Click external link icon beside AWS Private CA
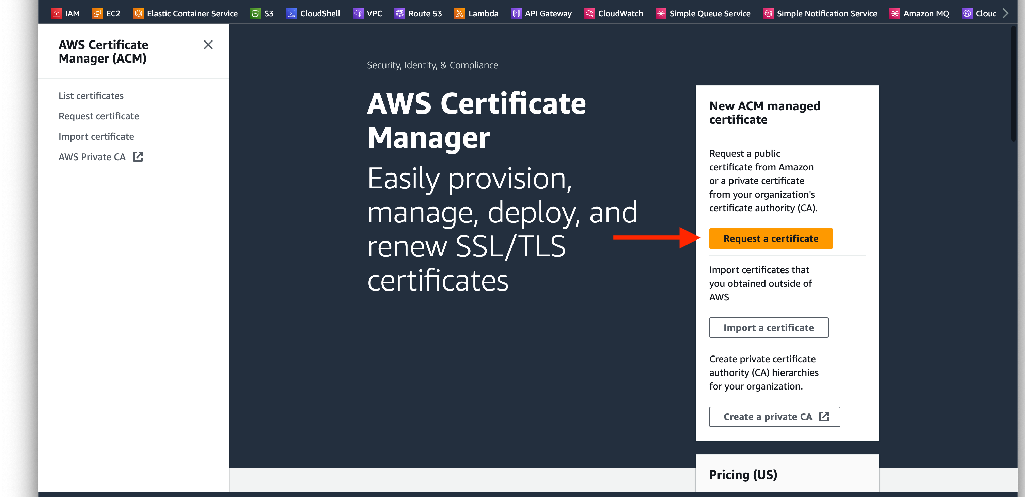Screen dimensions: 1025x497 click(x=138, y=157)
